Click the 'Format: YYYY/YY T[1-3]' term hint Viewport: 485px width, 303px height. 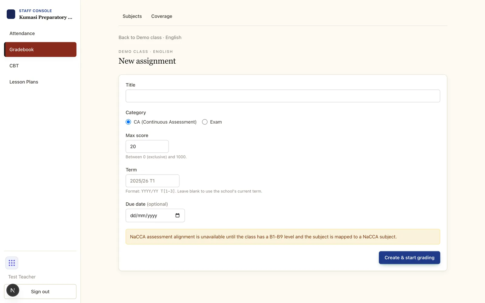(194, 191)
